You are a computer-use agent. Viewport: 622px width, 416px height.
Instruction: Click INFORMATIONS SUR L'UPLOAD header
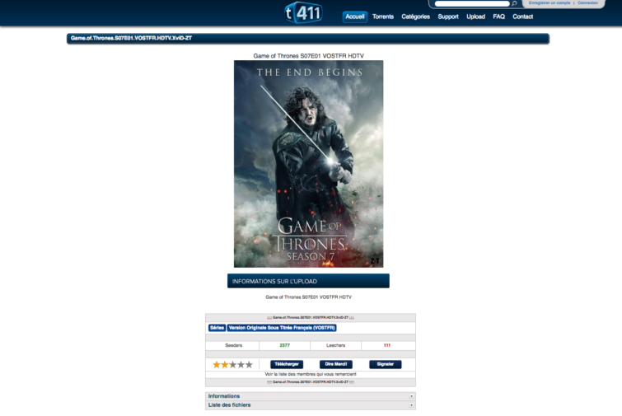tap(308, 281)
